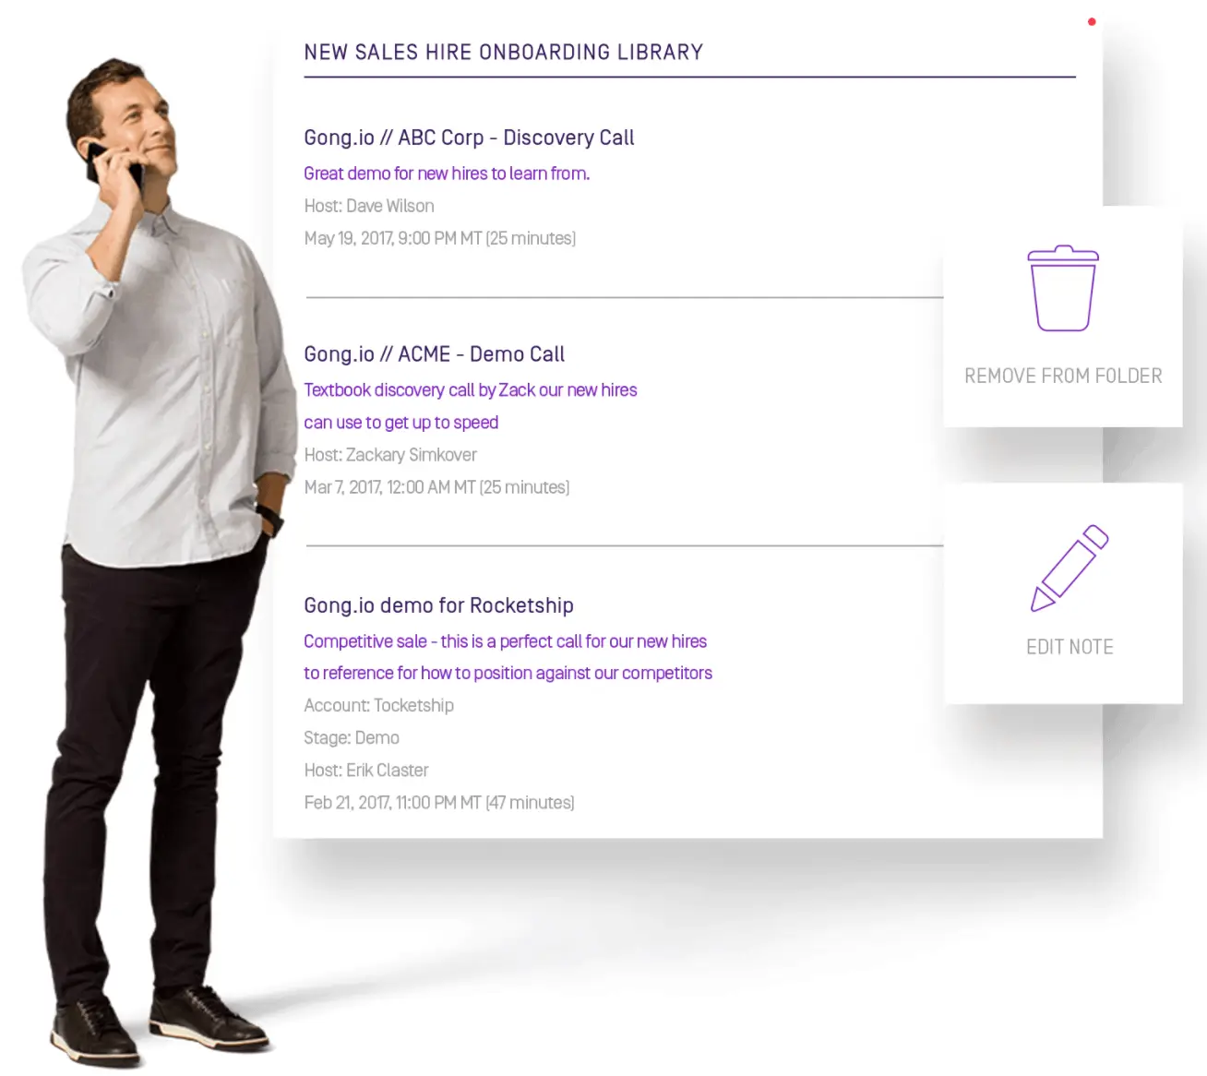Click Host: Erik Claster text
Image resolution: width=1207 pixels, height=1076 pixels.
pyautogui.click(x=365, y=770)
